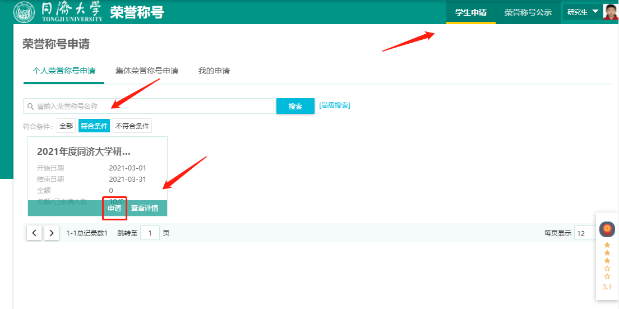Open the 每页显示 page size dropdown

tap(586, 233)
